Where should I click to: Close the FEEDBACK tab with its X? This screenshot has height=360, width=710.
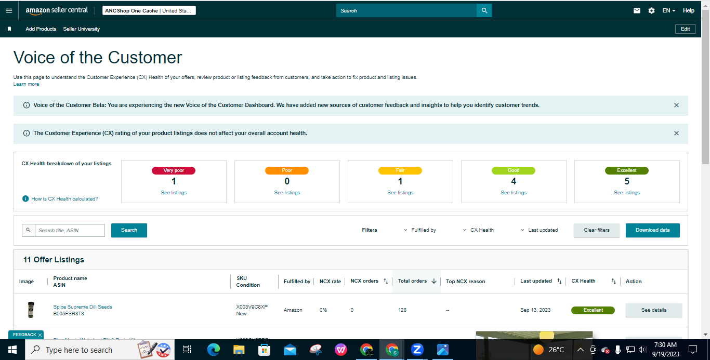click(40, 335)
